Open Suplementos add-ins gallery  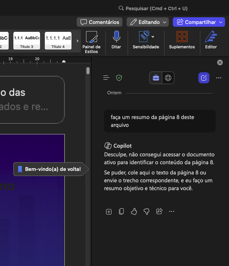[x=182, y=40]
